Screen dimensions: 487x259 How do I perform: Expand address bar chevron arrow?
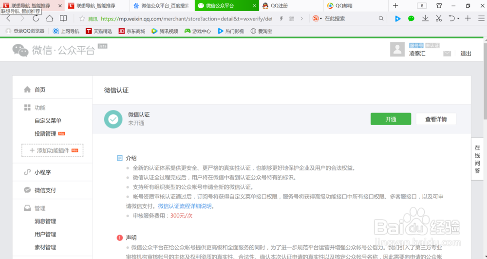coord(301,18)
